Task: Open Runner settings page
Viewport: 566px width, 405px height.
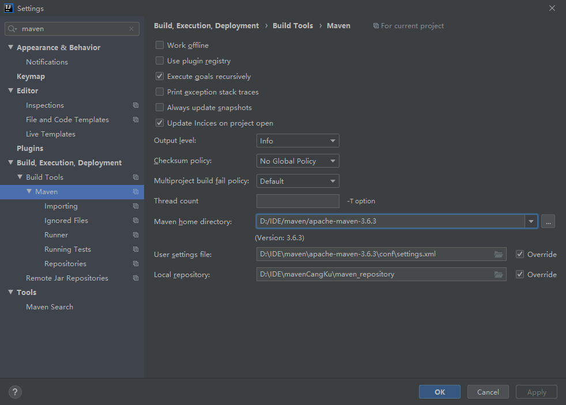Action: click(56, 235)
